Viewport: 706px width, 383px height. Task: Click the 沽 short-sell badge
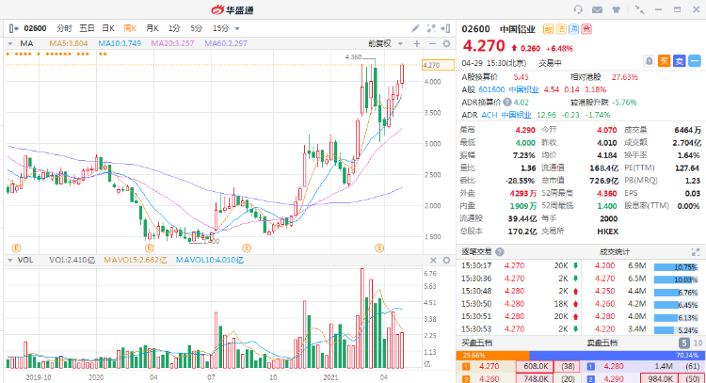click(561, 29)
